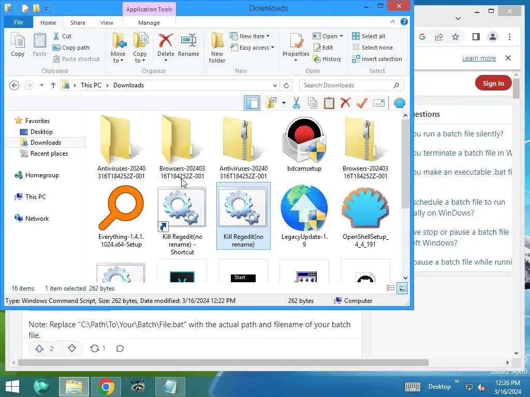The height and width of the screenshot is (397, 530).
Task: Open the Easy access dropdown
Action: pyautogui.click(x=272, y=48)
